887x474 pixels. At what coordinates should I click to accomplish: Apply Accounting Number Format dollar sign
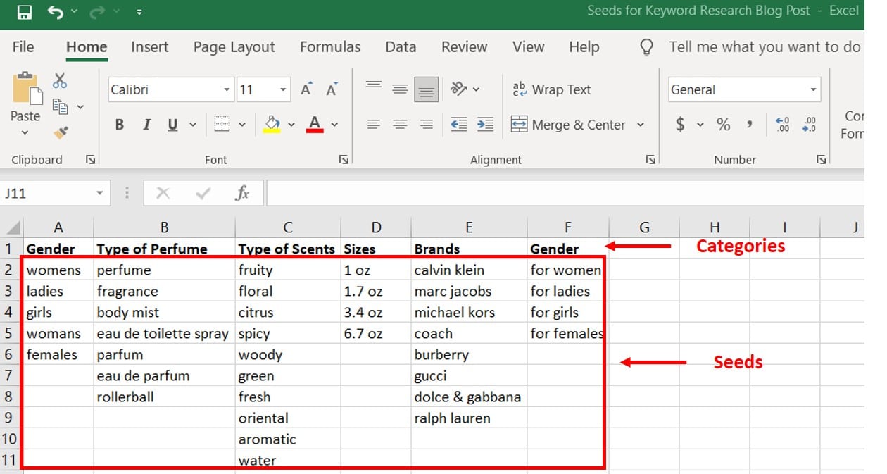click(680, 125)
